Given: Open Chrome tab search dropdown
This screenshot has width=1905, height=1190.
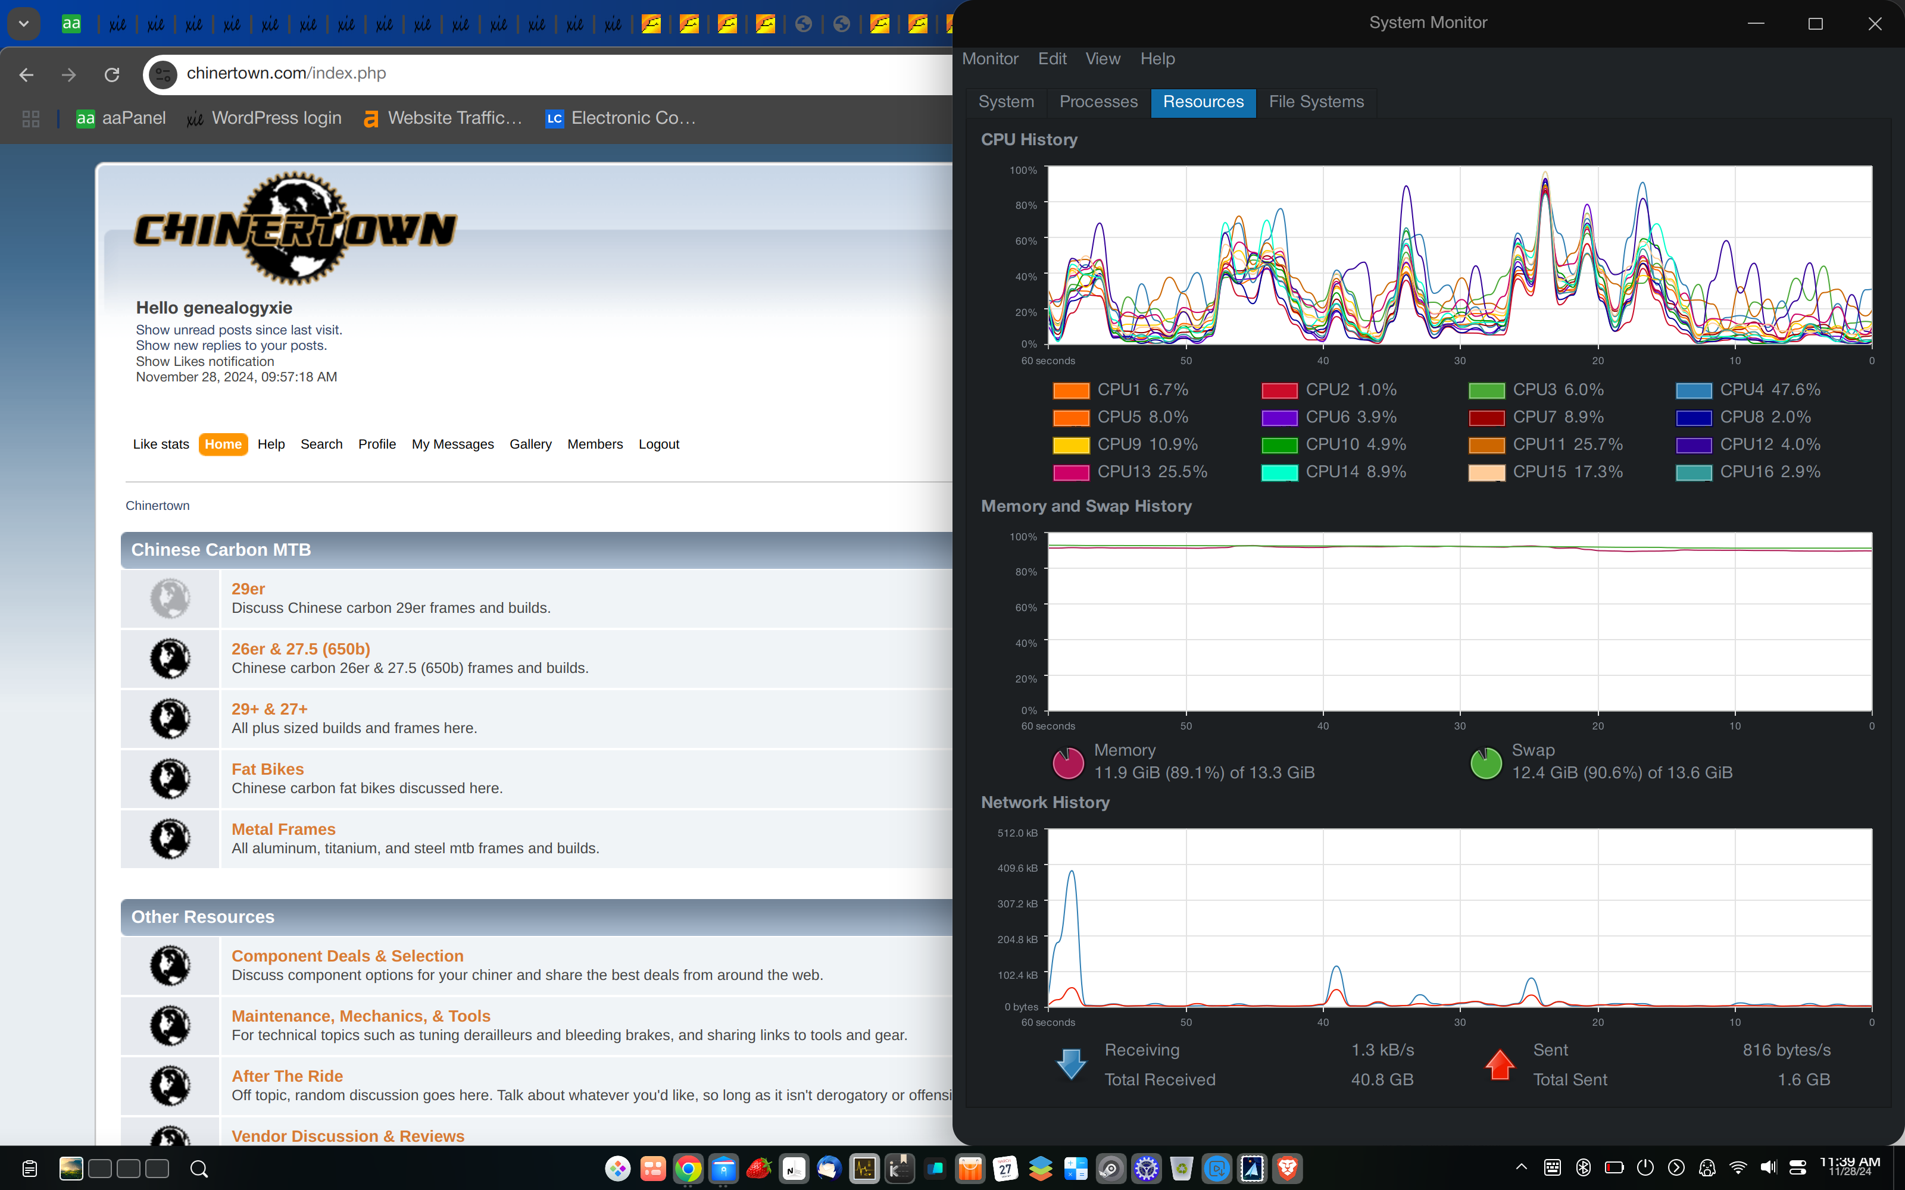Looking at the screenshot, I should tap(24, 24).
